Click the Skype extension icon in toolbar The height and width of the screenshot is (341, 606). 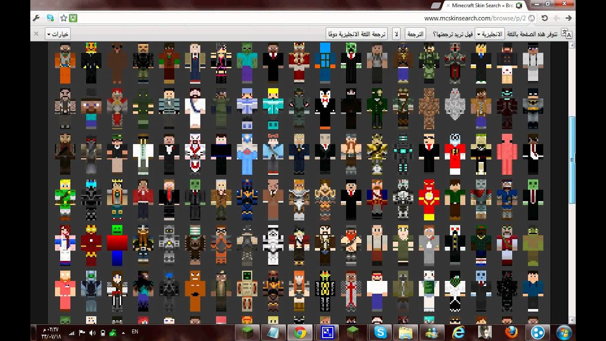tap(50, 18)
